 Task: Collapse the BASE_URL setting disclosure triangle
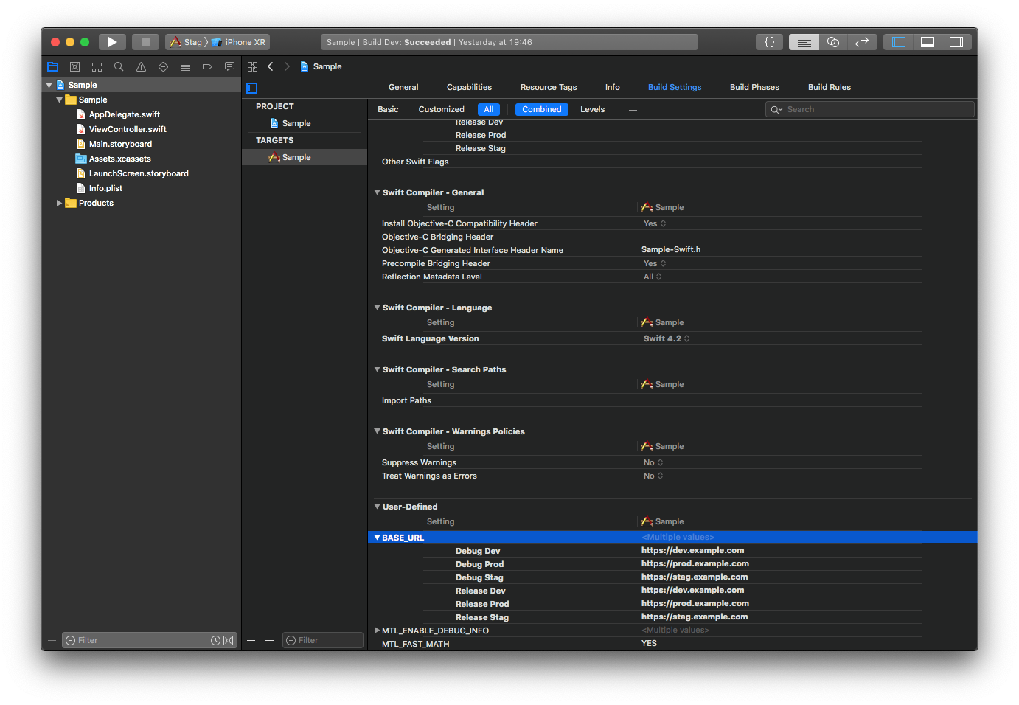point(377,538)
